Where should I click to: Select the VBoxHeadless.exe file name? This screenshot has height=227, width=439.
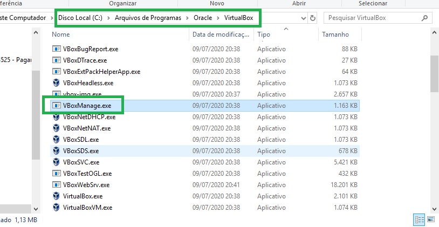pyautogui.click(x=88, y=83)
